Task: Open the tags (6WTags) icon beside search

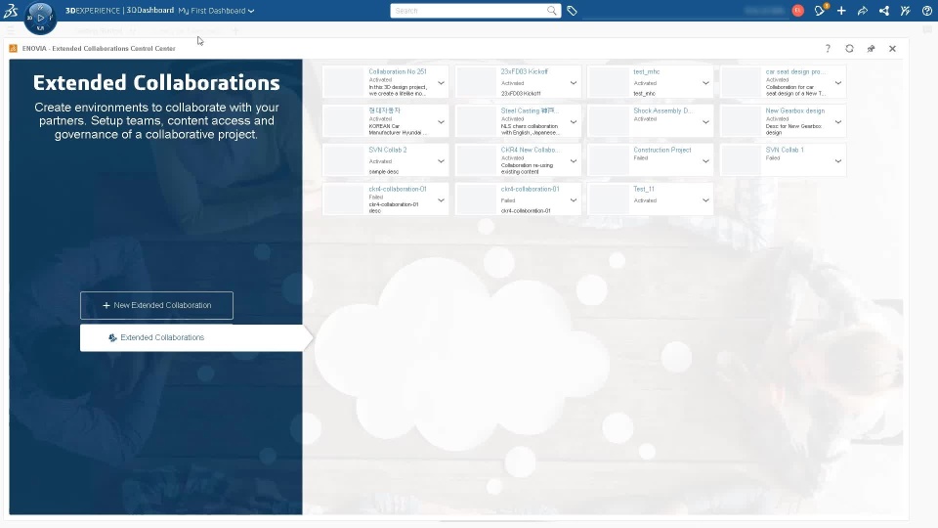Action: [572, 11]
